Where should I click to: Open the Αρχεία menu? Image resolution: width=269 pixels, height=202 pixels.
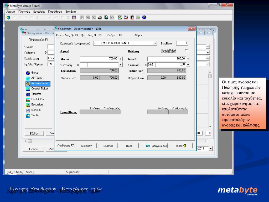point(11,12)
